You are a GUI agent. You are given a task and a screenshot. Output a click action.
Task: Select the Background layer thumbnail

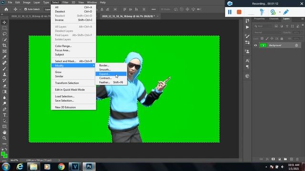(x=263, y=46)
